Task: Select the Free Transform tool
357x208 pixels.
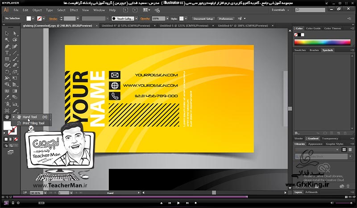Action: pyautogui.click(x=15, y=78)
